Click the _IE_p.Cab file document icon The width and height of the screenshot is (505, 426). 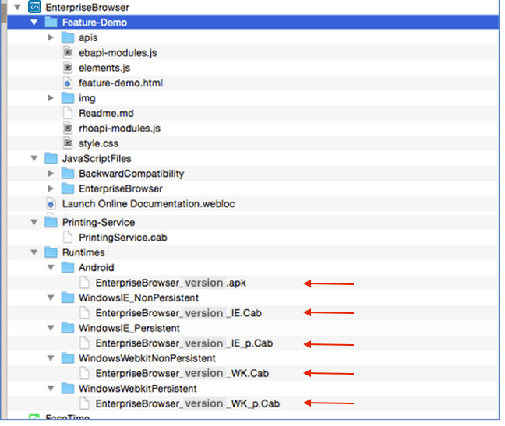click(x=84, y=343)
